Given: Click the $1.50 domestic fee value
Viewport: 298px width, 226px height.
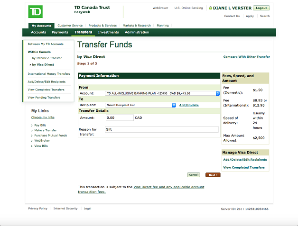Looking at the screenshot, I should pyautogui.click(x=258, y=90).
